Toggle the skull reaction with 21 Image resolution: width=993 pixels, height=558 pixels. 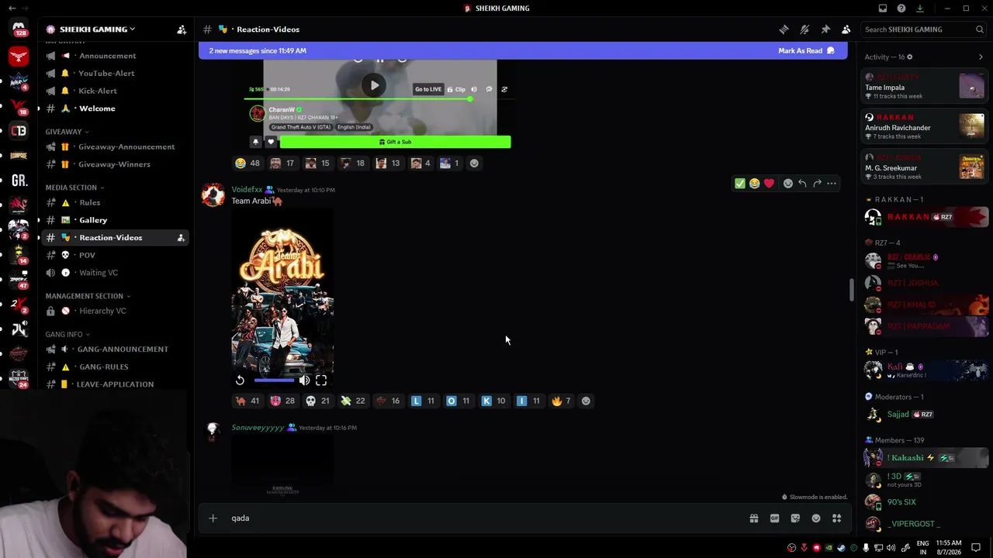317,401
